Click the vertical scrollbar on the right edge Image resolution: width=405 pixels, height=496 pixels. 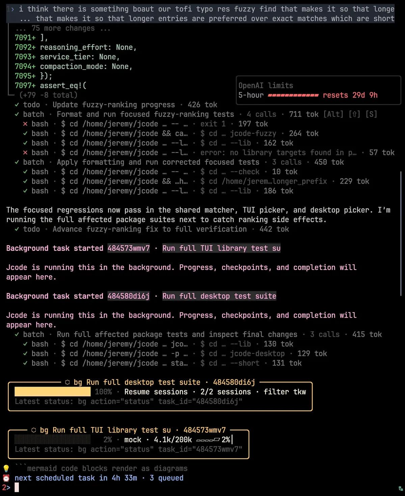pos(401,234)
